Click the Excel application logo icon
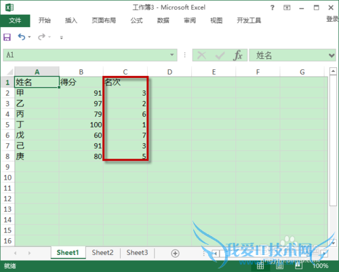Viewport: 339px width, 272px height. (9, 7)
